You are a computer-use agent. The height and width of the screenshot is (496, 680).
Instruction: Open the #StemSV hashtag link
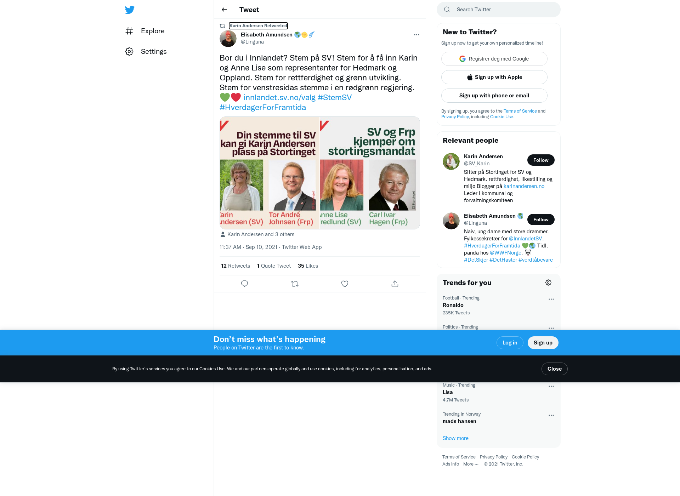click(335, 97)
